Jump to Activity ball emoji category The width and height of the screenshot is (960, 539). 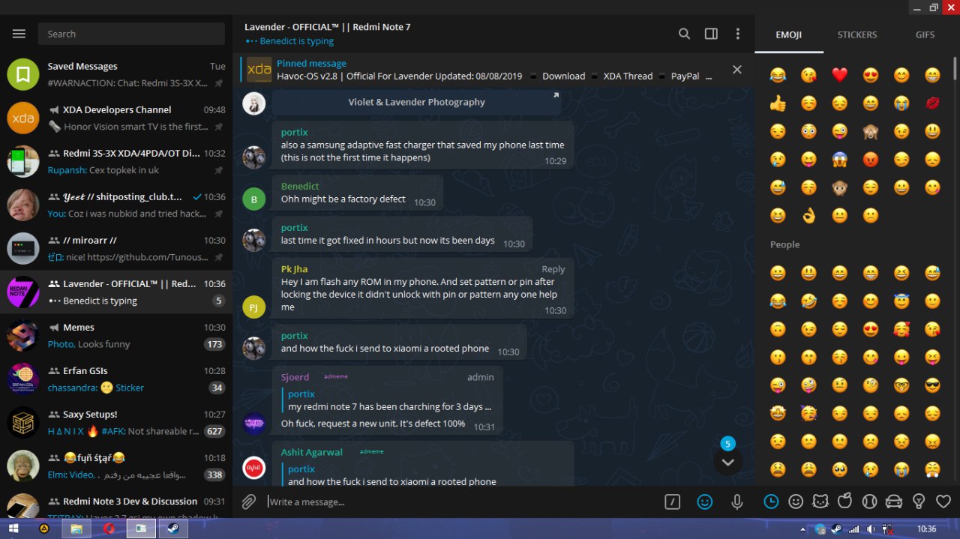pyautogui.click(x=869, y=502)
